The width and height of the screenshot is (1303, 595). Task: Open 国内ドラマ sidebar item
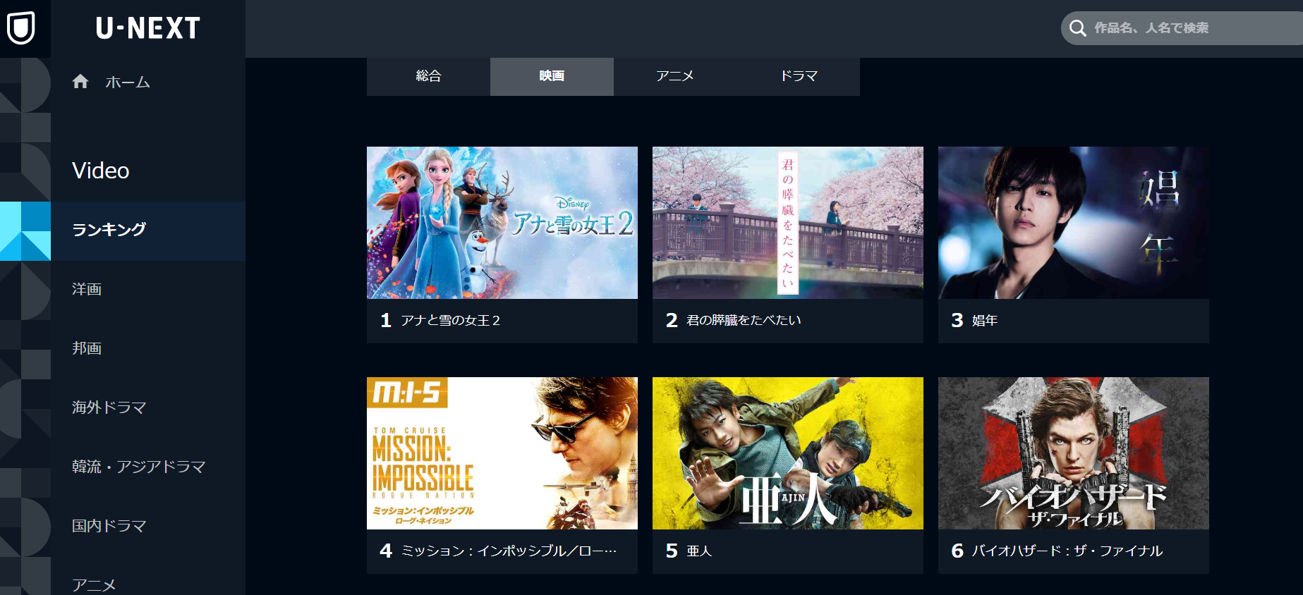[148, 526]
